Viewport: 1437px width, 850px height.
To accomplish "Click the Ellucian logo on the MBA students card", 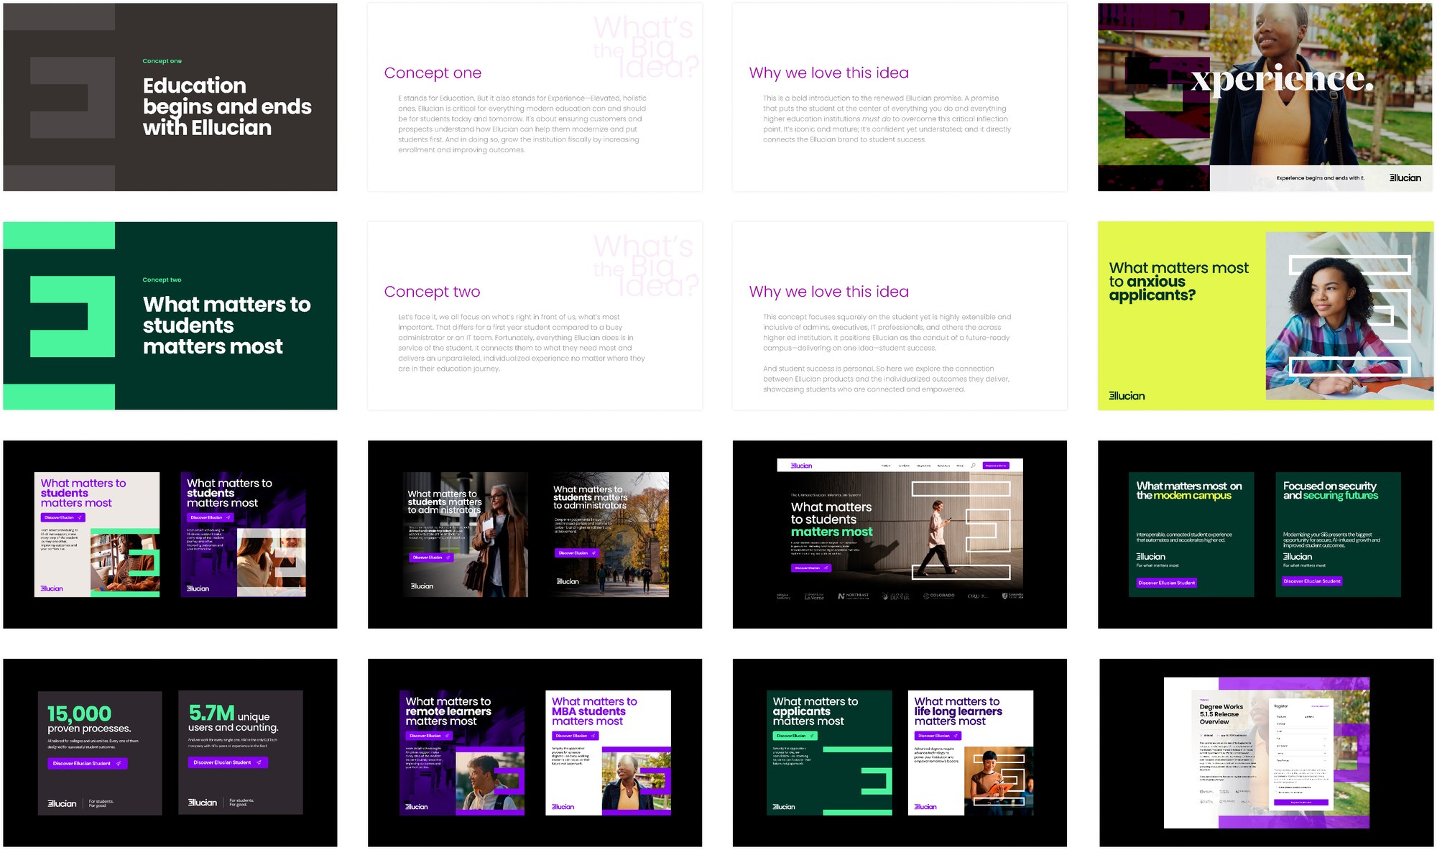I will (563, 807).
